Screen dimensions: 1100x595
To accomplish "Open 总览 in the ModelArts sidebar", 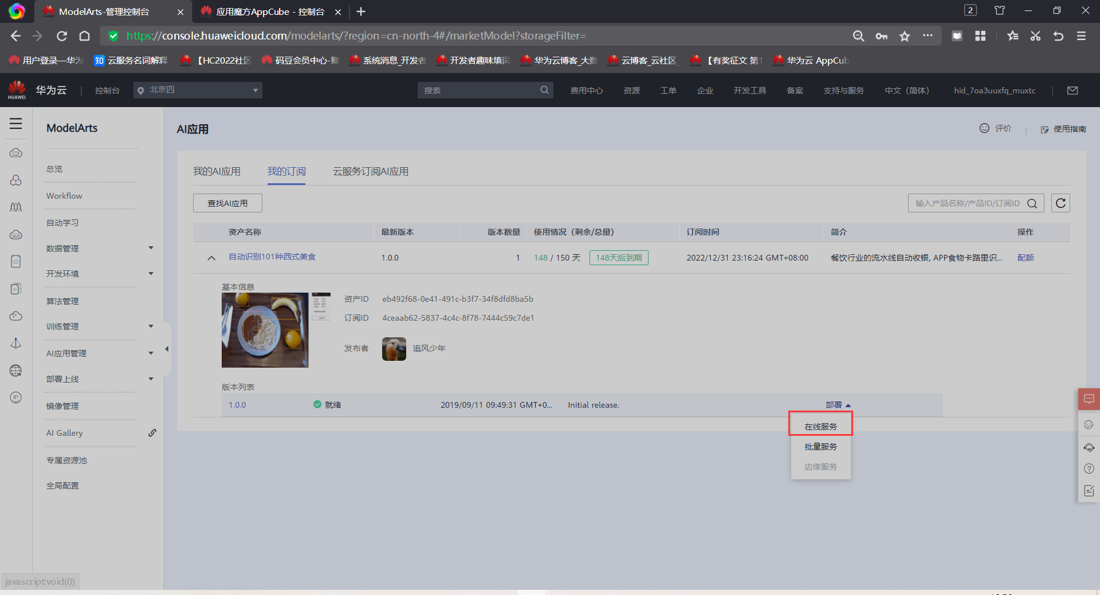I will 54,169.
